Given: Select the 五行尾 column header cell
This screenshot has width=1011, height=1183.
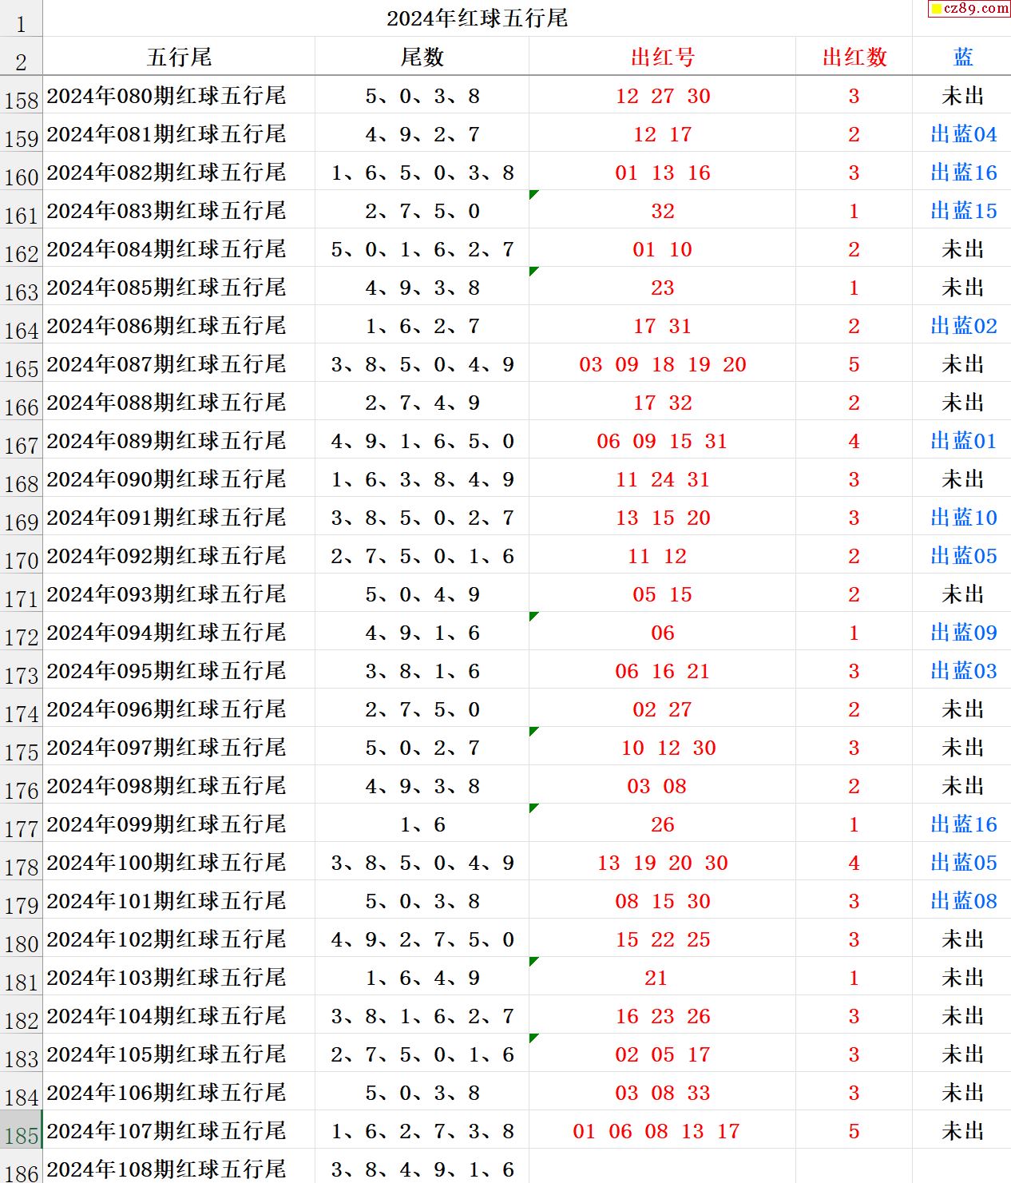Looking at the screenshot, I should point(179,57).
